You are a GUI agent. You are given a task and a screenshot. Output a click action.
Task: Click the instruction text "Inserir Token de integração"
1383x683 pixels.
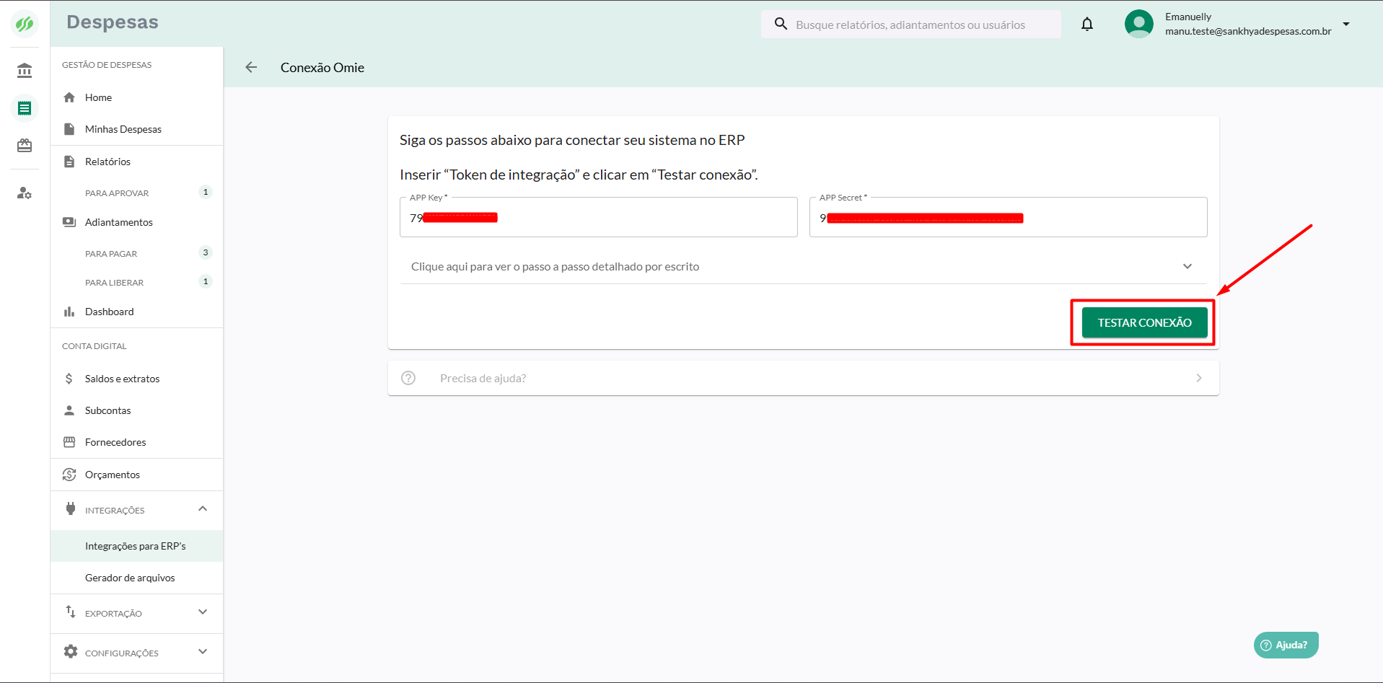click(x=579, y=175)
